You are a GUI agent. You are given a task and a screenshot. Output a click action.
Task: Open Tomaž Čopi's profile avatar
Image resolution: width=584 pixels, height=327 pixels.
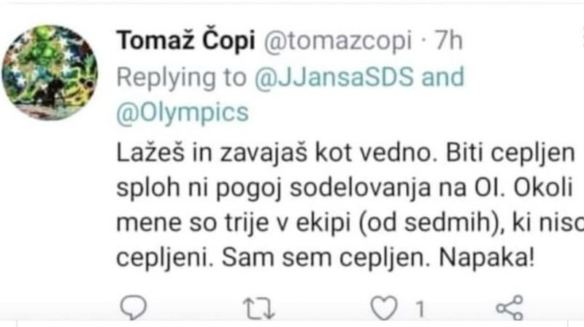click(x=50, y=73)
